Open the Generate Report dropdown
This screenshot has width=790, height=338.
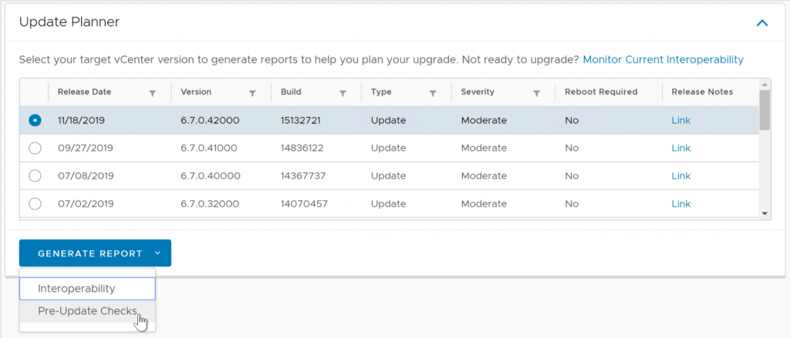(x=95, y=253)
